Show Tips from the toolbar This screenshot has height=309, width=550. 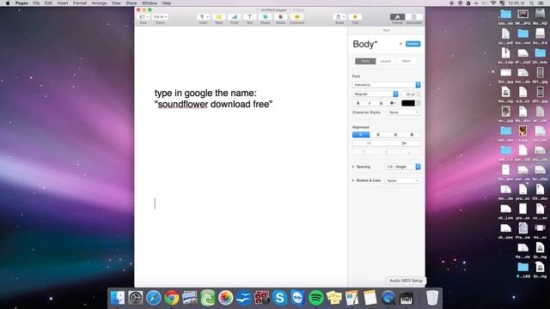(x=355, y=17)
